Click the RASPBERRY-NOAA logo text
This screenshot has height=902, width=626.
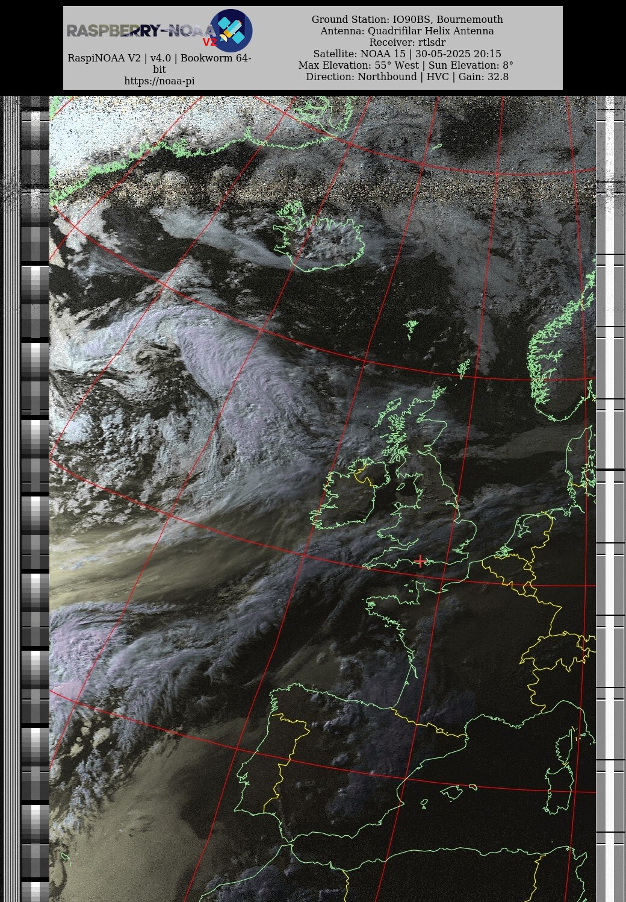[x=141, y=31]
